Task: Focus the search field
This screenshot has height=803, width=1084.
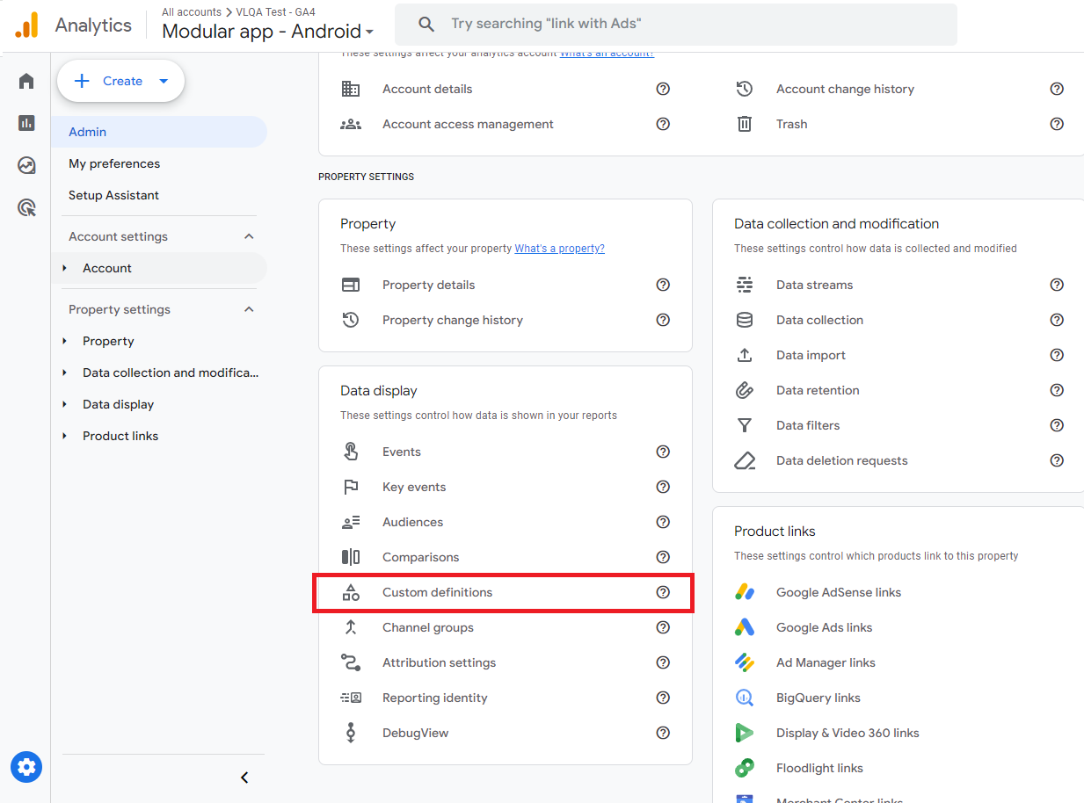Action: 676,25
